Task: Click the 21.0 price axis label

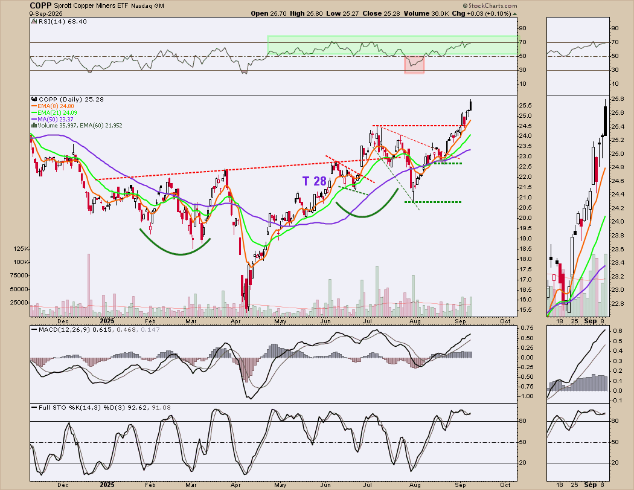Action: (x=526, y=198)
